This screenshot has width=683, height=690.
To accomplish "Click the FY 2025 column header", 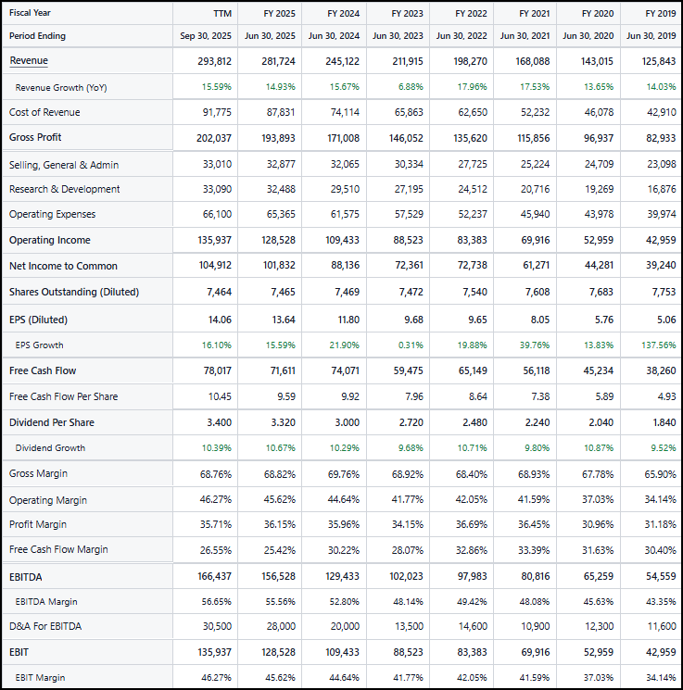I will pos(279,13).
